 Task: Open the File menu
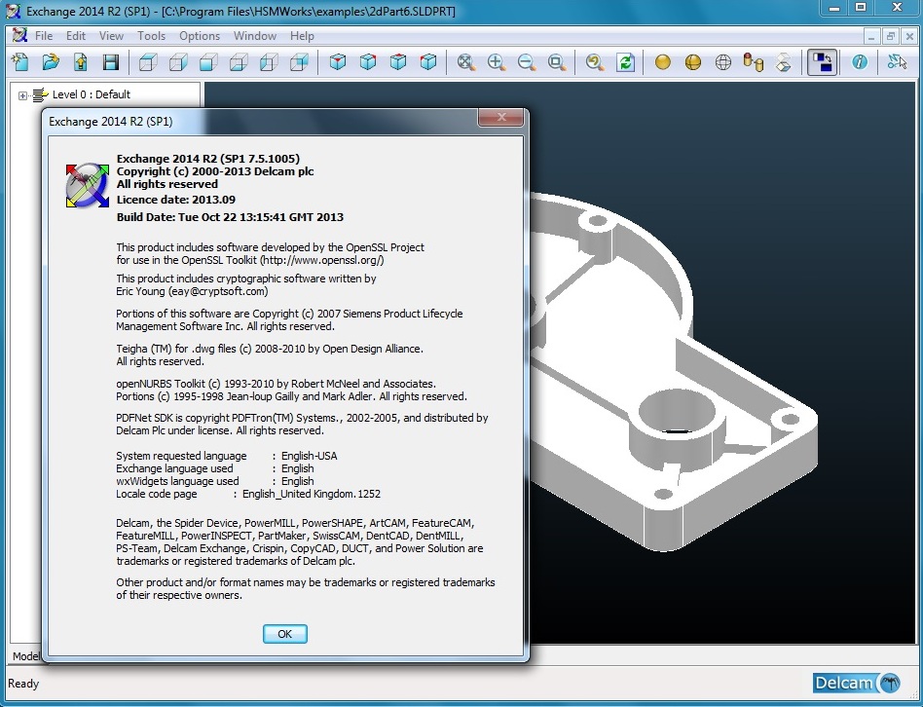44,36
